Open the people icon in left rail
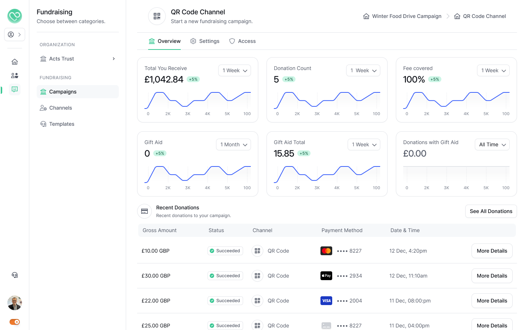 coord(15,76)
